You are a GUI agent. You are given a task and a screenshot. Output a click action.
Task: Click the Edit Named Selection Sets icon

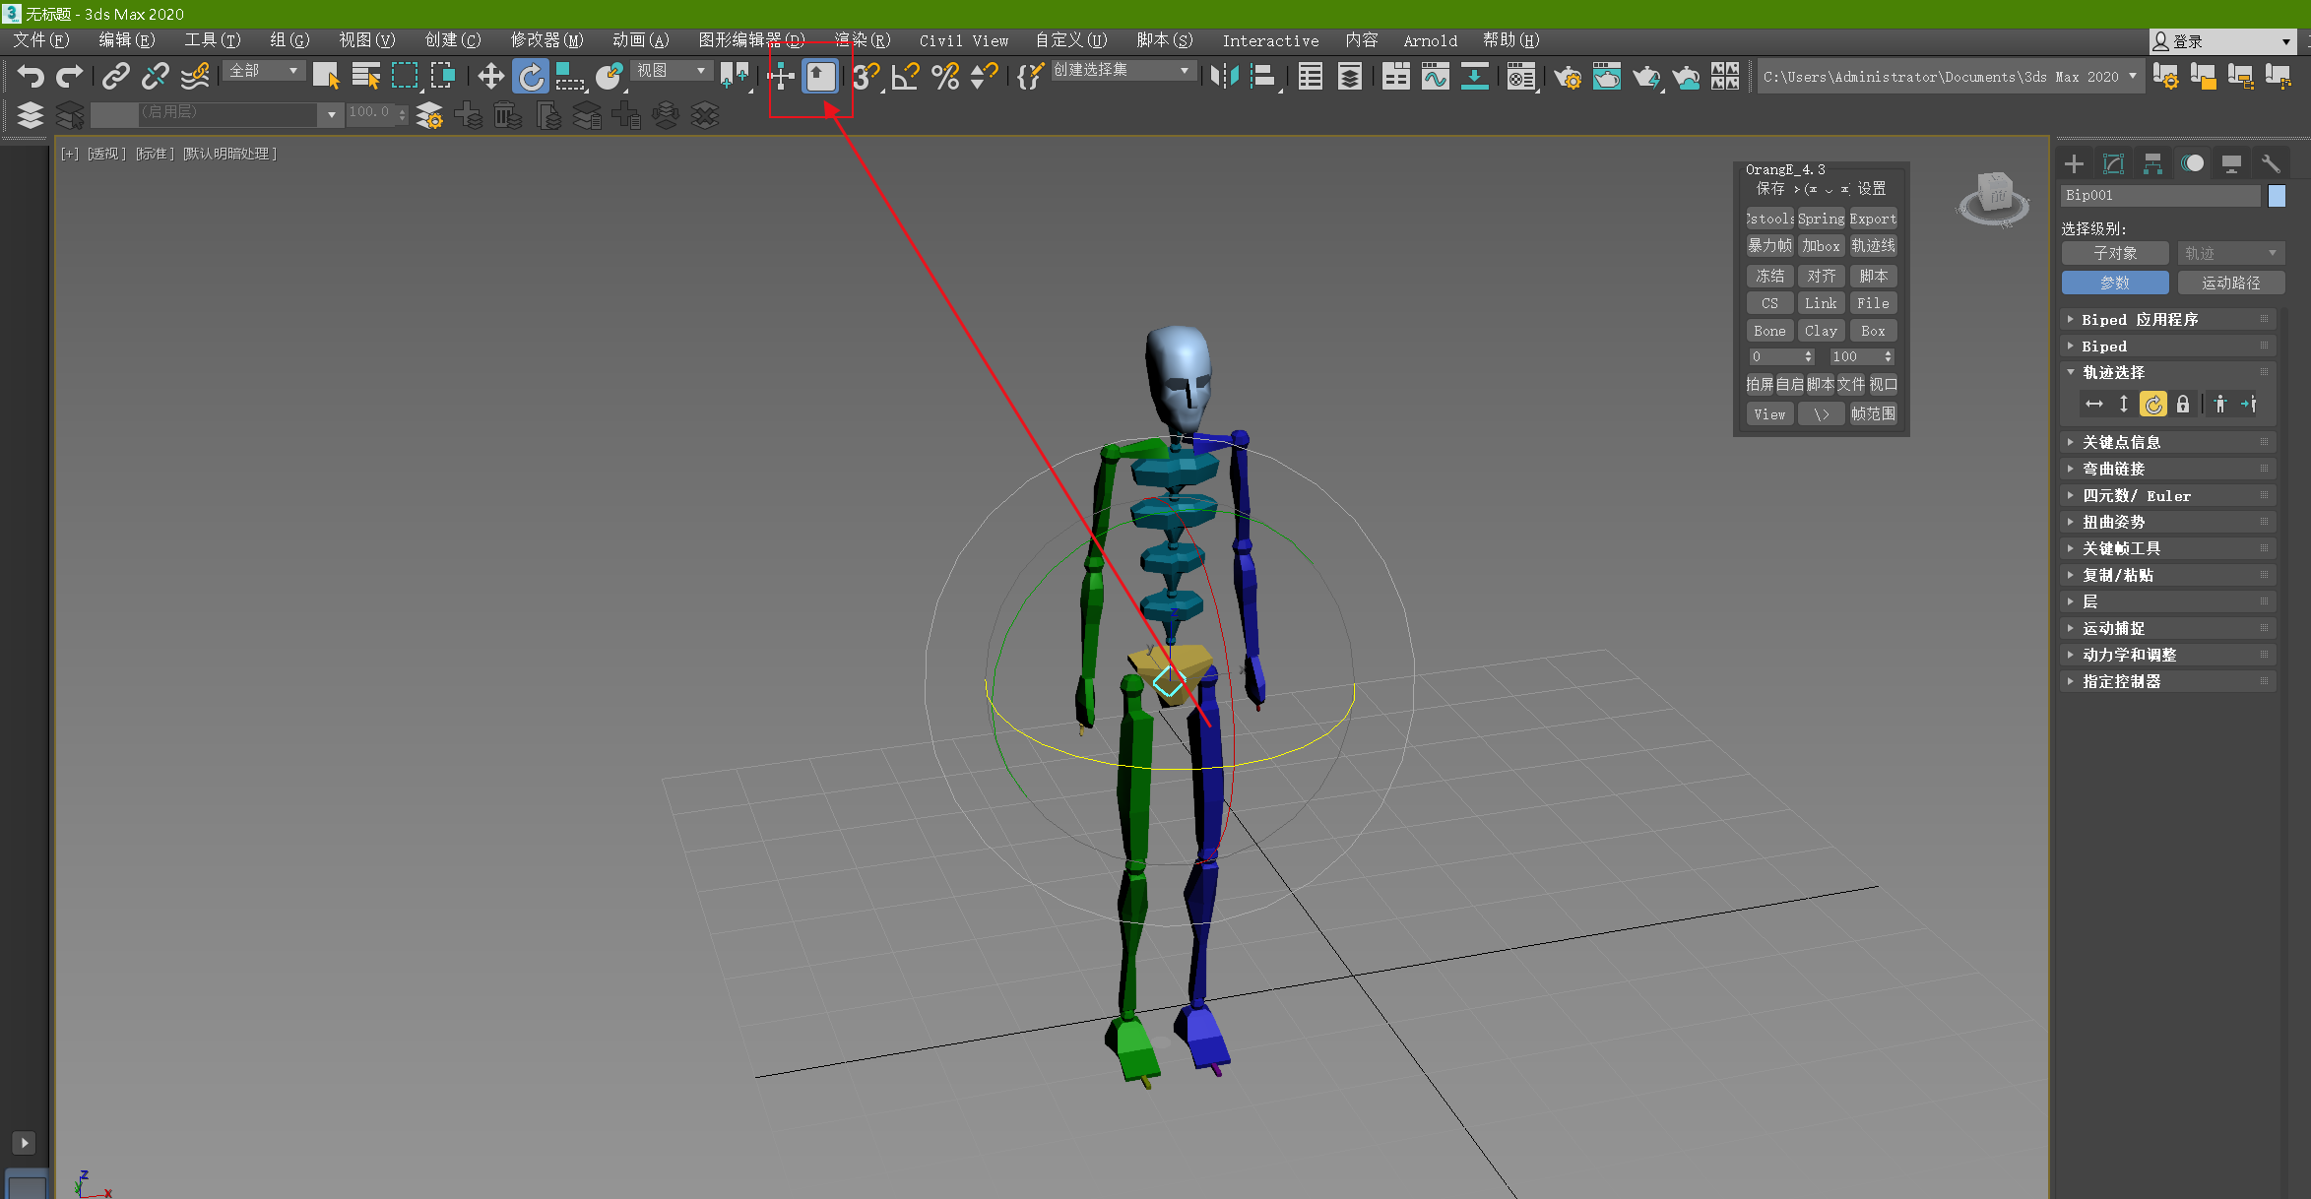(x=1030, y=76)
